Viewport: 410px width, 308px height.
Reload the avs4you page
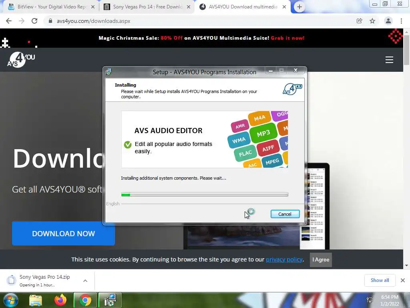(x=34, y=21)
